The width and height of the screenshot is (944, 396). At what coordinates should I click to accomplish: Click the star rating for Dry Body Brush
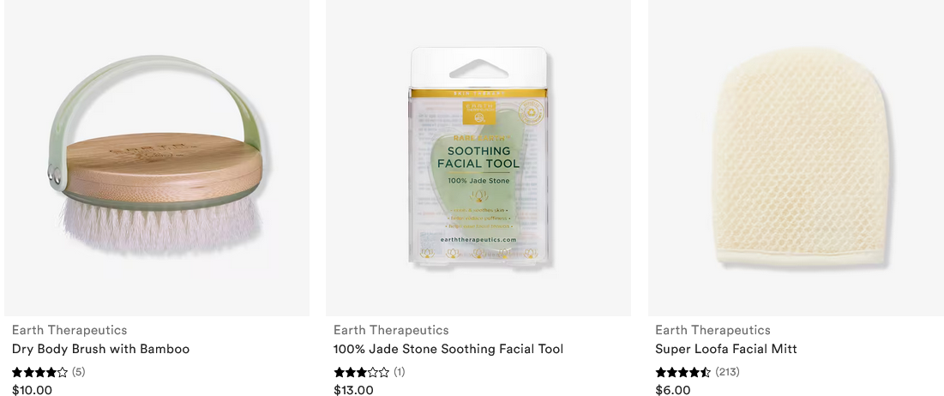pos(39,372)
